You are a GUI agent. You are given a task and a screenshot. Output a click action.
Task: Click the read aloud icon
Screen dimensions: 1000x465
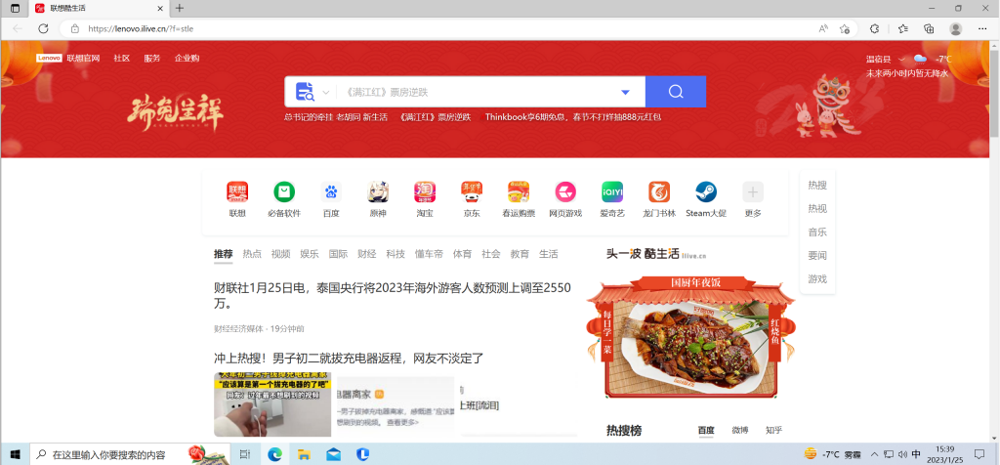[823, 28]
